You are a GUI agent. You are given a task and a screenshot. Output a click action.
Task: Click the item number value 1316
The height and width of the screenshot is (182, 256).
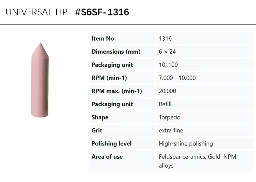point(165,39)
